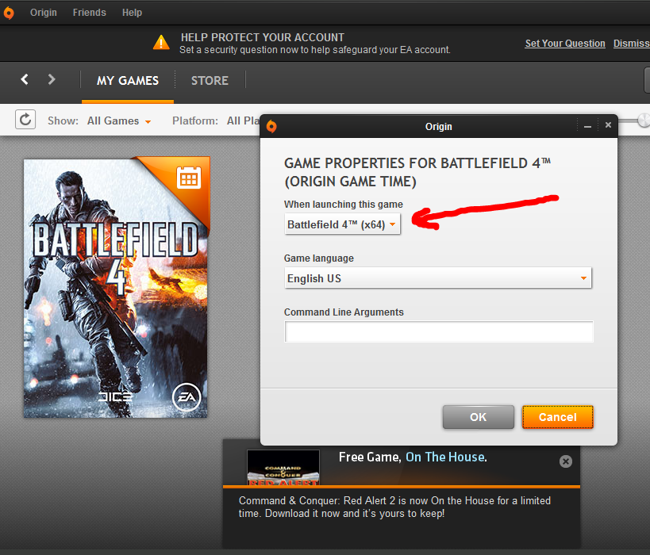The width and height of the screenshot is (650, 555).
Task: Go back with the left arrow
Action: tap(25, 79)
